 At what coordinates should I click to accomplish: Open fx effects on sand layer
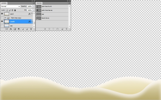click(x=30, y=14)
